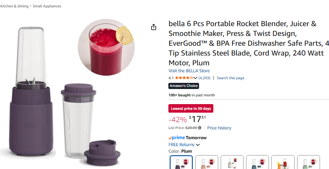Click the Prime logo badge
The width and height of the screenshot is (329, 169).
[177, 138]
